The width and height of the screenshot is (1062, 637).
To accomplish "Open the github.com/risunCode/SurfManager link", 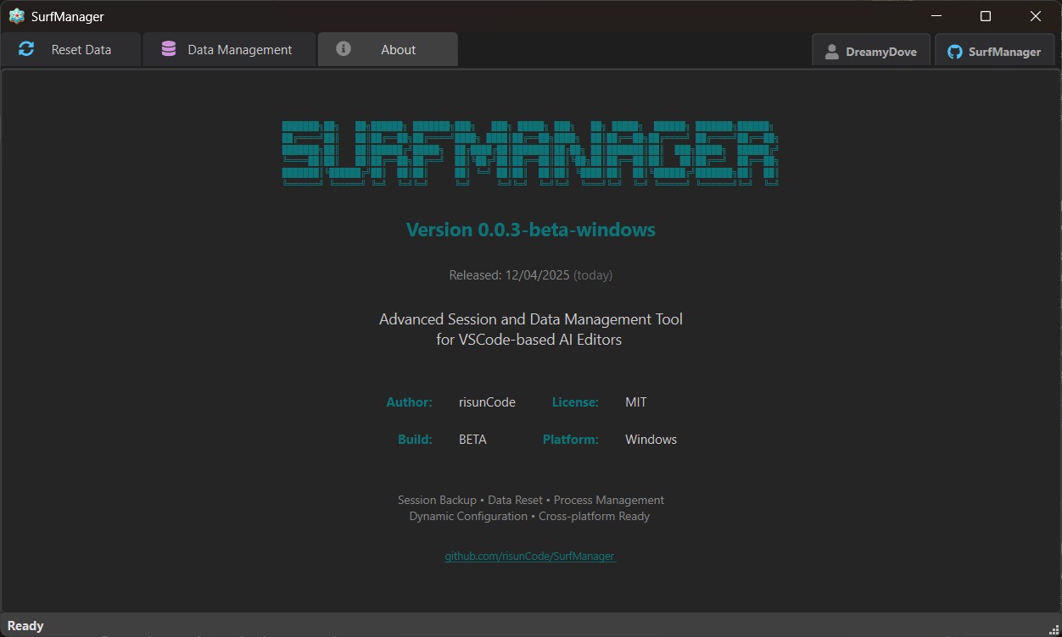I will pos(530,557).
